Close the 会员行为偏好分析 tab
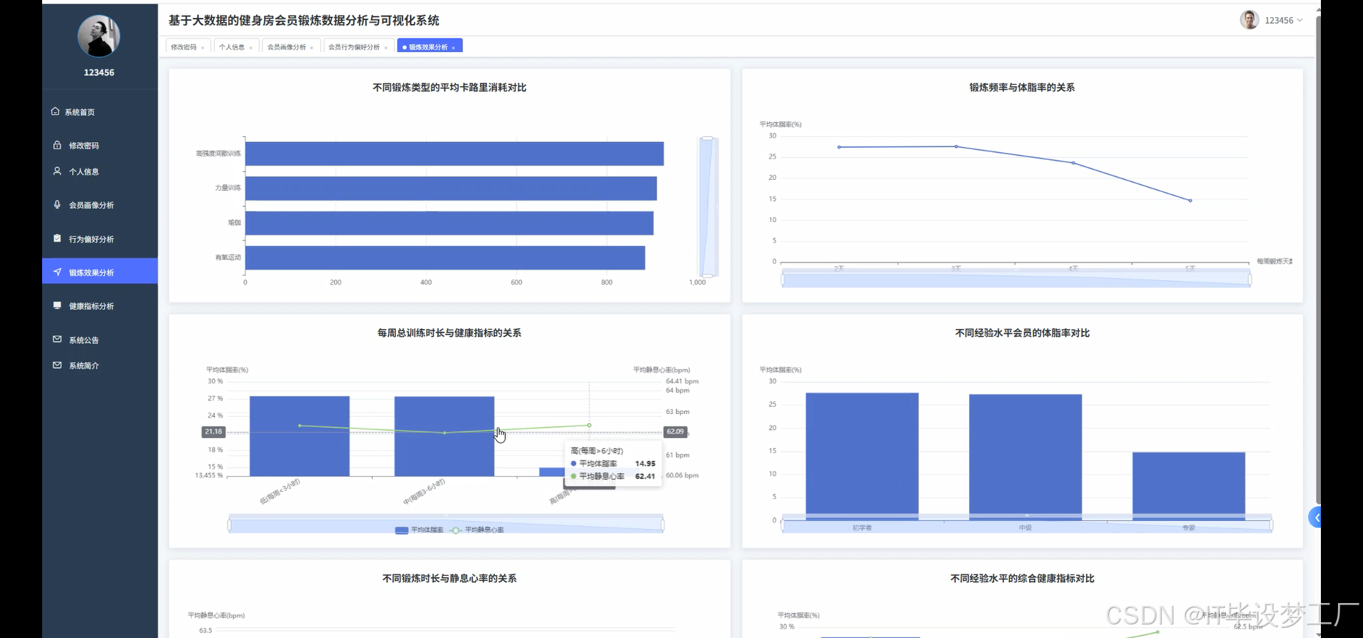 point(386,48)
